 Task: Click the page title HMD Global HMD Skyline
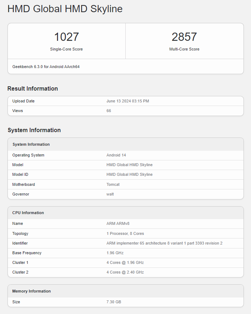(x=65, y=9)
